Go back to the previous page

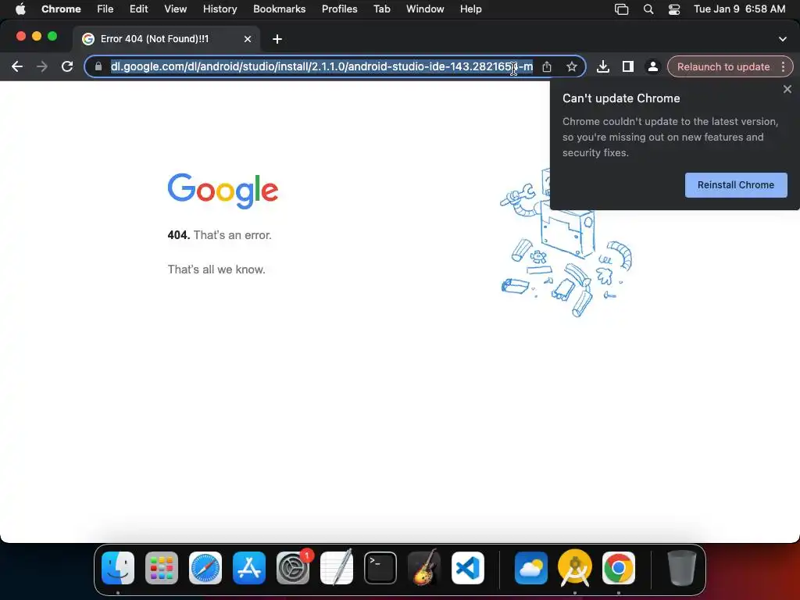click(17, 66)
